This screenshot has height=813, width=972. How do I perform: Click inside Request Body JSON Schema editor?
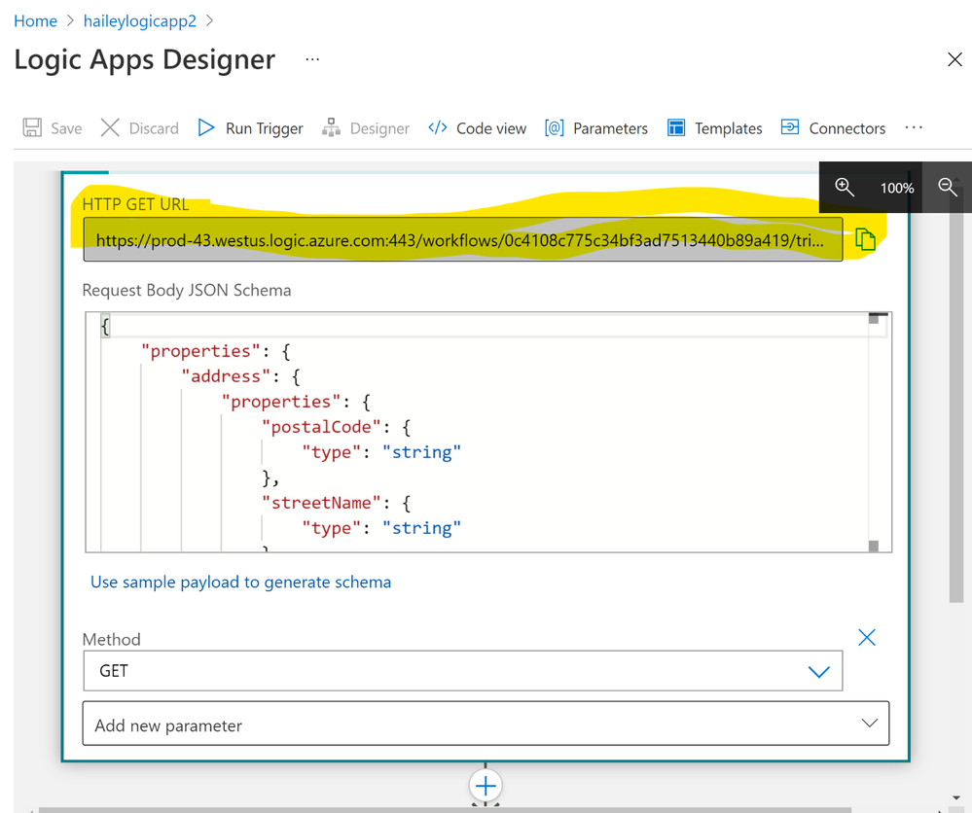(487, 432)
